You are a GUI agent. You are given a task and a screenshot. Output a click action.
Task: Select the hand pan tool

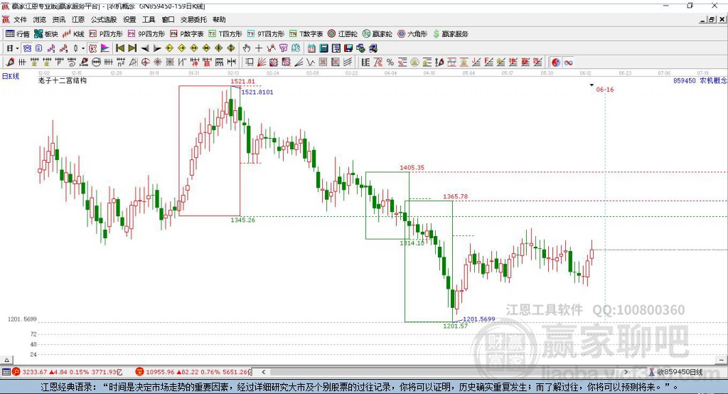point(247,48)
